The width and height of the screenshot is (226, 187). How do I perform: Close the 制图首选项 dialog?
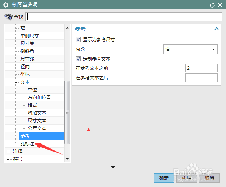click(220, 5)
